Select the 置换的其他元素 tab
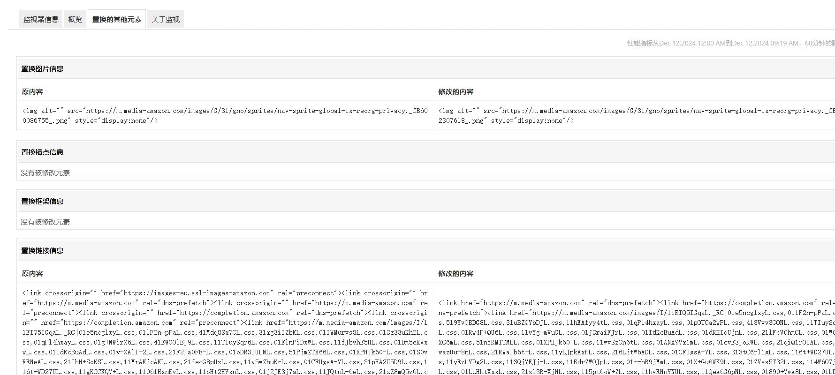835x375 pixels. [x=117, y=19]
